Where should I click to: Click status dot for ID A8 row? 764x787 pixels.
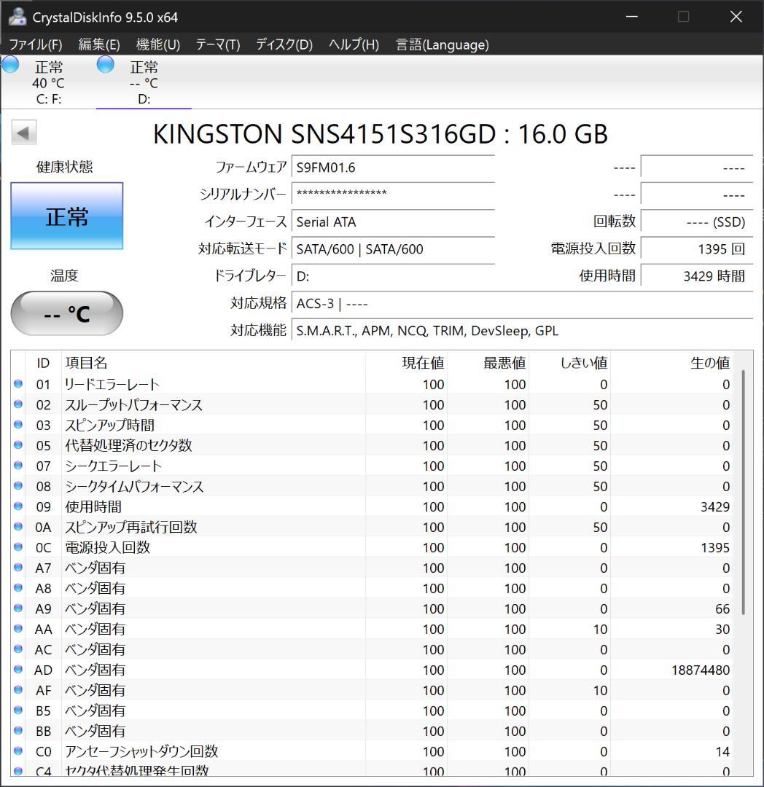[18, 588]
